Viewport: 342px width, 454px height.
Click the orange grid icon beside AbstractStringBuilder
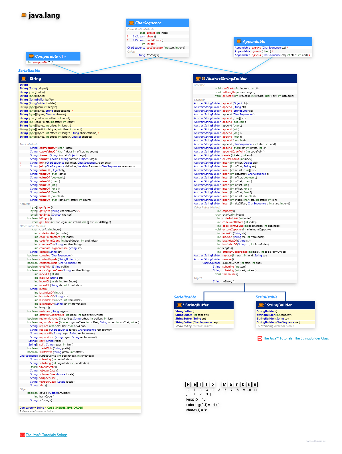203,79
